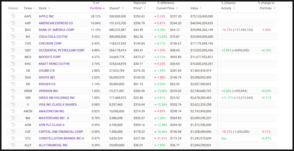The width and height of the screenshot is (294, 151).
Task: Open the ALLY FINANCIAL INC link
Action: coord(53,145)
